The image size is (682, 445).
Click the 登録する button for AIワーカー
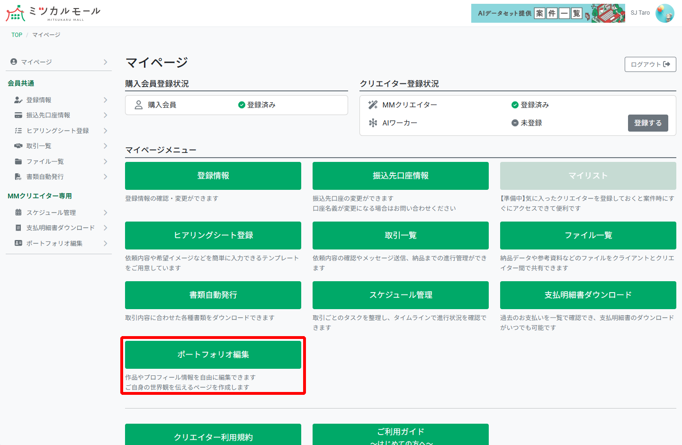(x=648, y=123)
